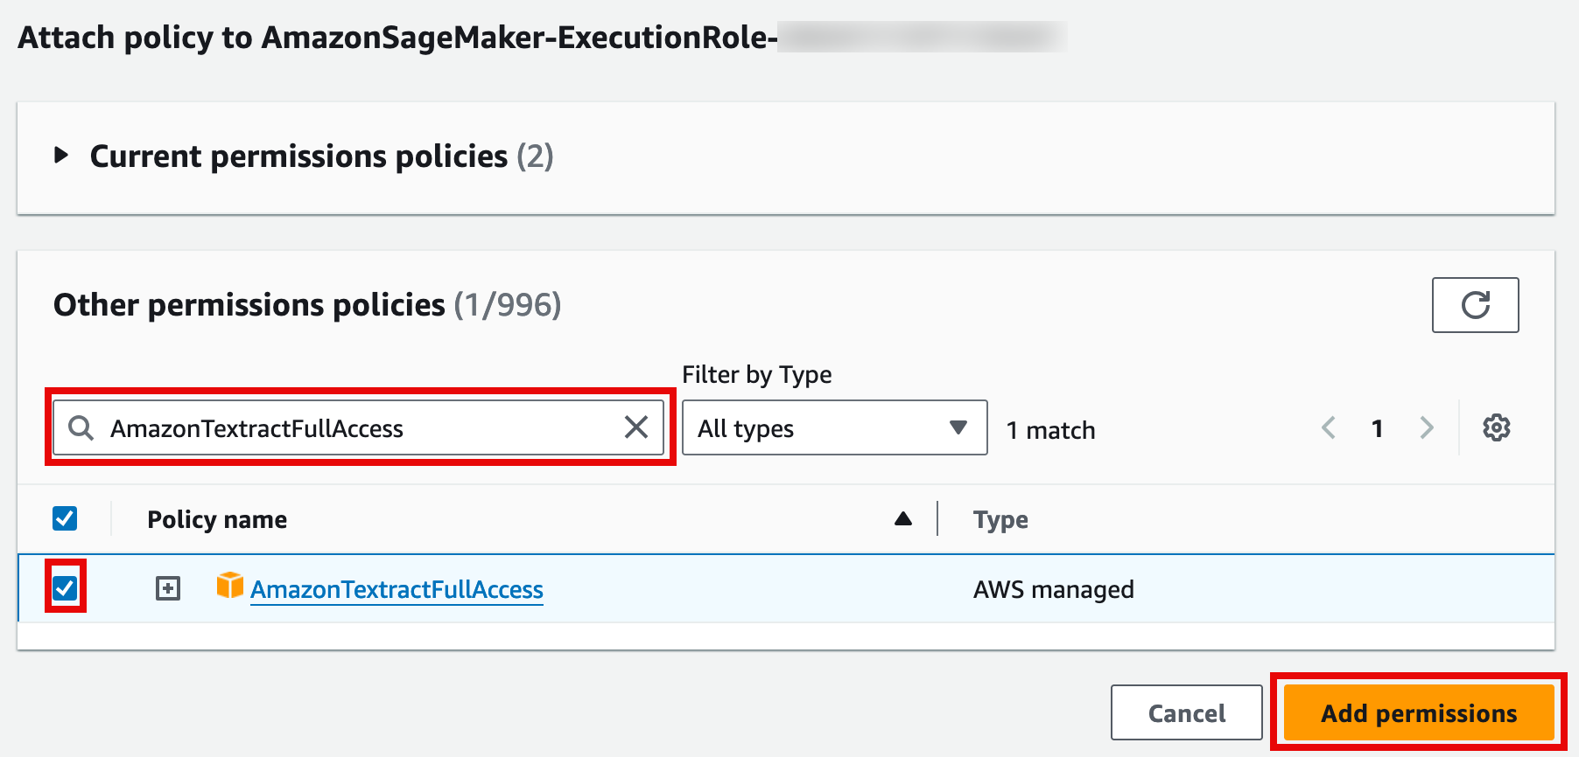Click the Policy name sort arrow
1579x757 pixels.
pos(903,519)
